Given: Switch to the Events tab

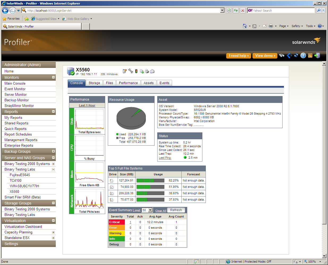Looking at the screenshot, I should point(164,83).
